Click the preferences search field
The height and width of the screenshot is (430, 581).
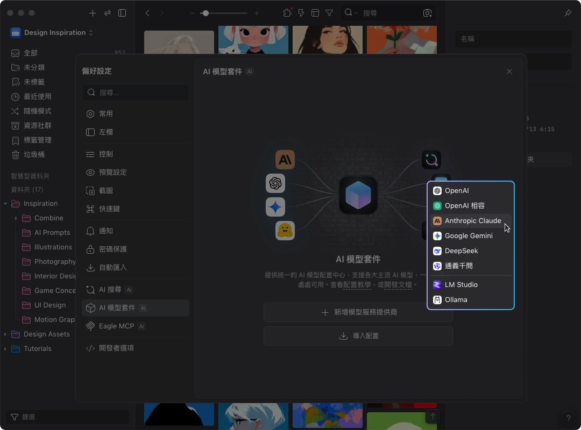coord(136,92)
